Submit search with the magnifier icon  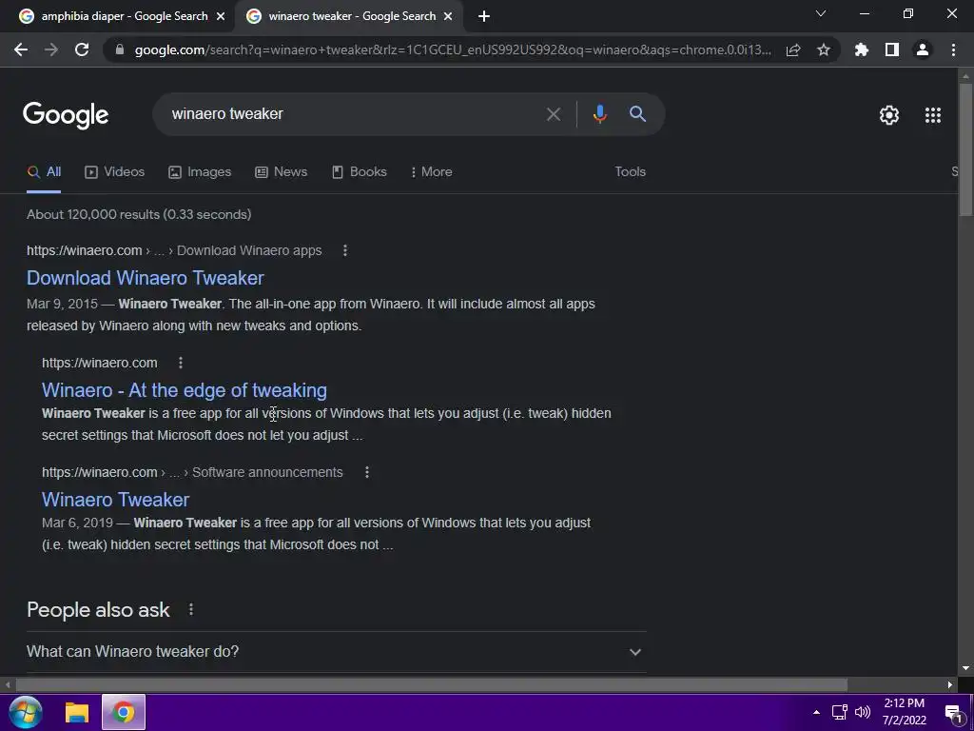tap(637, 114)
